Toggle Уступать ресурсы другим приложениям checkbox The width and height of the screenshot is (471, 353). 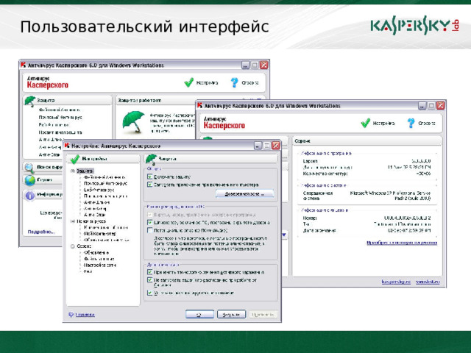click(x=149, y=293)
